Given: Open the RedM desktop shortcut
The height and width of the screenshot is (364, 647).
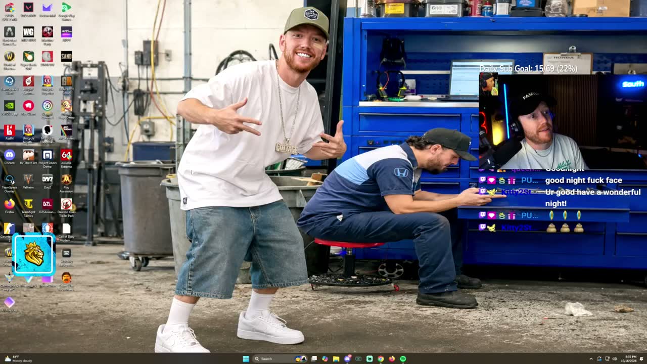Looking at the screenshot, I should (x=9, y=132).
